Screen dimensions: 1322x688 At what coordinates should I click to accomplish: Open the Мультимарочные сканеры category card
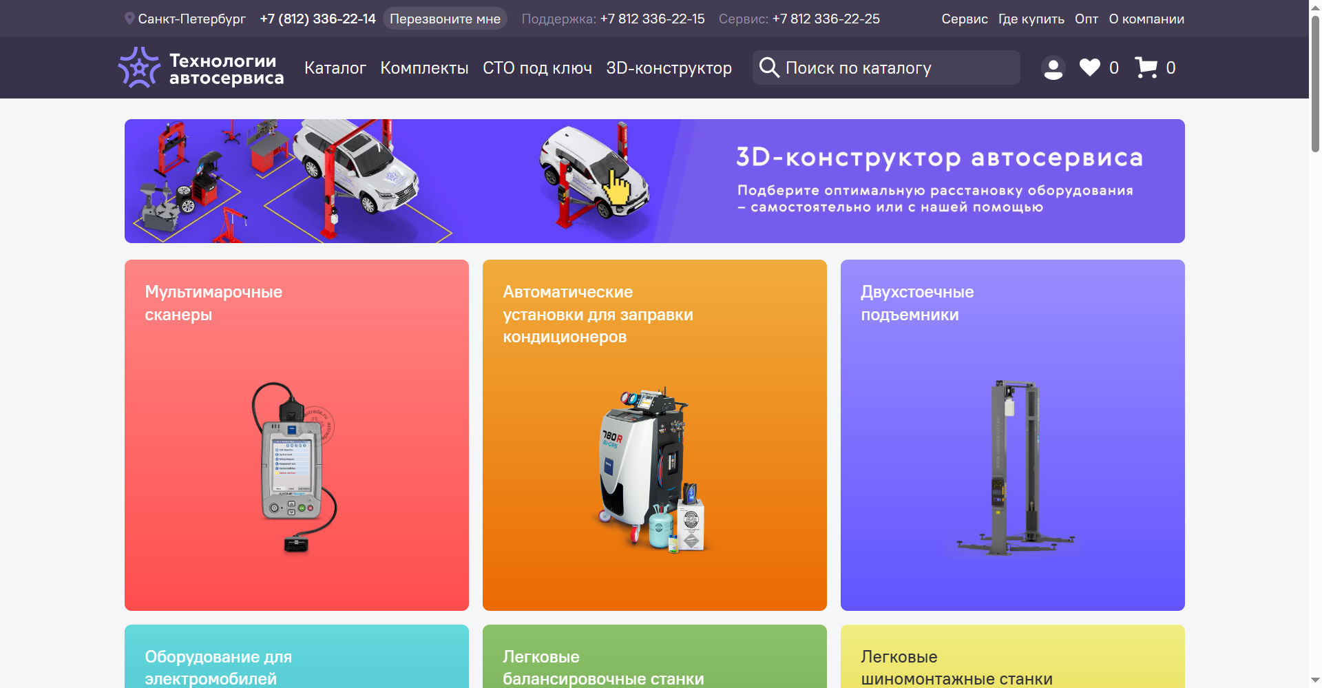[296, 434]
